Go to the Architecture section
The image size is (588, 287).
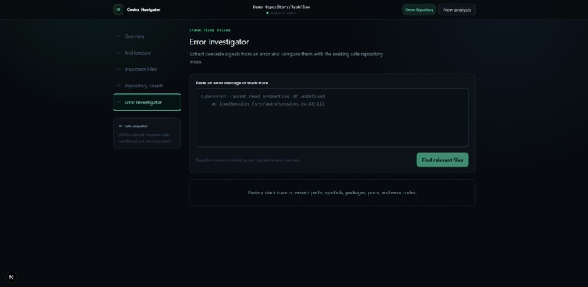coord(147,53)
